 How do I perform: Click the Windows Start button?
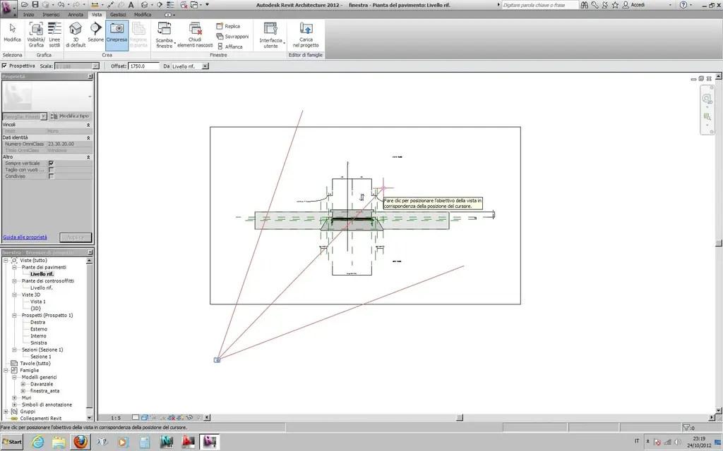coord(11,442)
